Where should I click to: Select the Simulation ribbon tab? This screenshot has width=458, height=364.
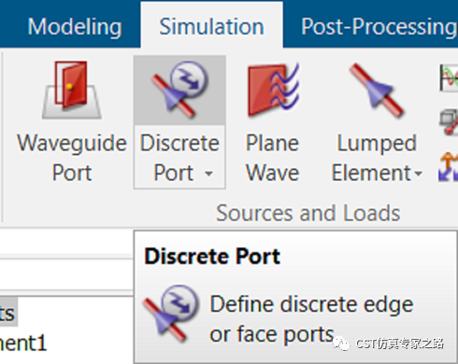pos(211,26)
